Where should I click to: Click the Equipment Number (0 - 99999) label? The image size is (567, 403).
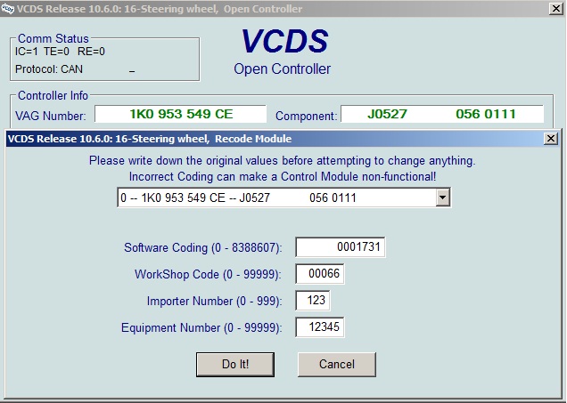tap(201, 328)
